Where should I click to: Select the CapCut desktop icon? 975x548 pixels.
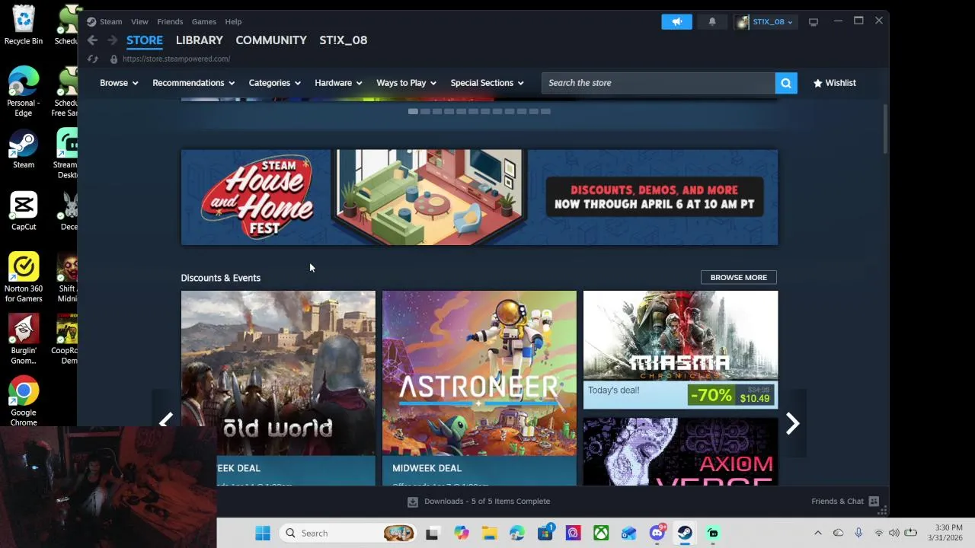pos(24,211)
